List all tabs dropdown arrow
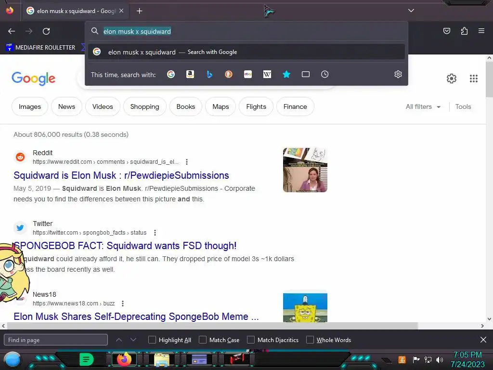Viewport: 493px width, 370px height. [411, 11]
